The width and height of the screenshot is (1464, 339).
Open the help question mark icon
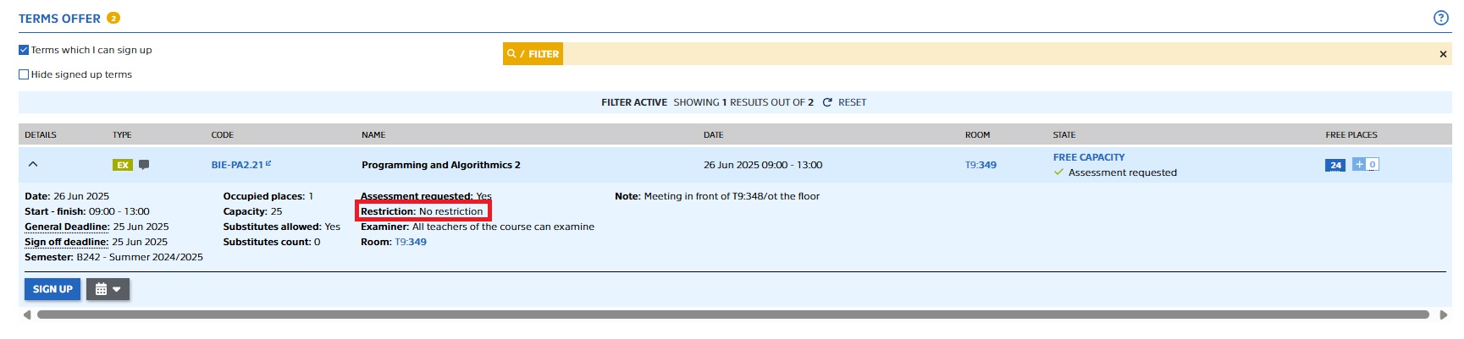(x=1440, y=18)
